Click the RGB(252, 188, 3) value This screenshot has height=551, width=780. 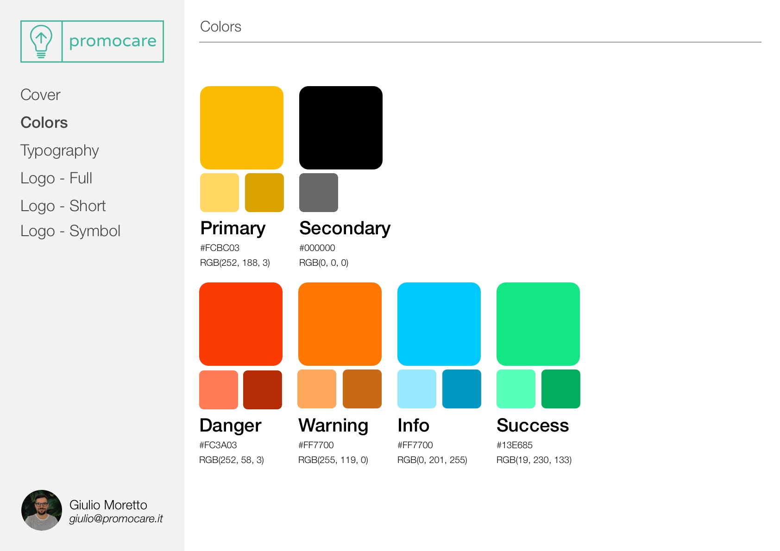click(235, 263)
